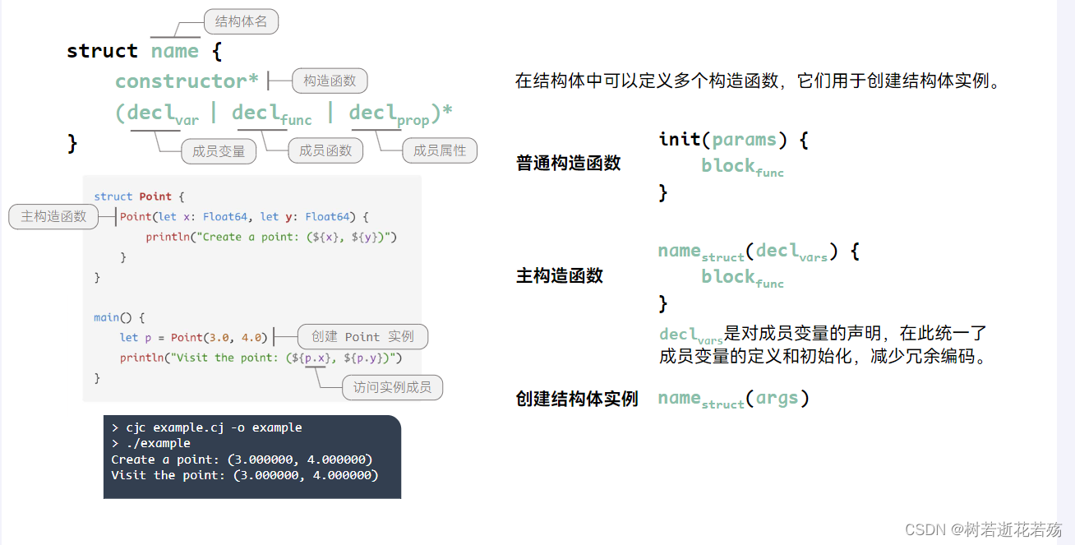Click the '> ./example' terminal line
Image resolution: width=1075 pixels, height=545 pixels.
pos(150,443)
